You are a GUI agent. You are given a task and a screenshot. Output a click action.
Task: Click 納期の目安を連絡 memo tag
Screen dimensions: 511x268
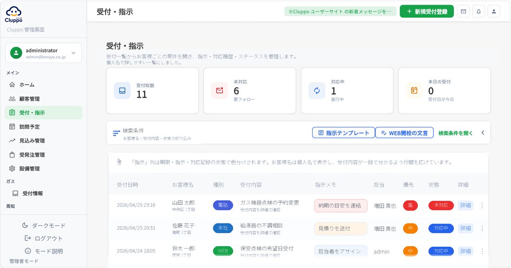click(341, 205)
